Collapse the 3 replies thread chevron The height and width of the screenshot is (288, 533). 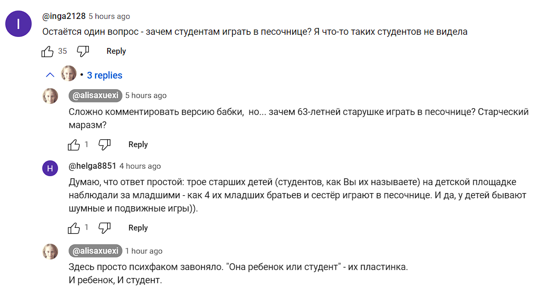coord(50,75)
